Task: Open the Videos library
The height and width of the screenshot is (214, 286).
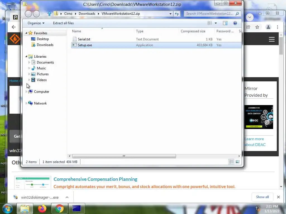Action: pos(42,80)
